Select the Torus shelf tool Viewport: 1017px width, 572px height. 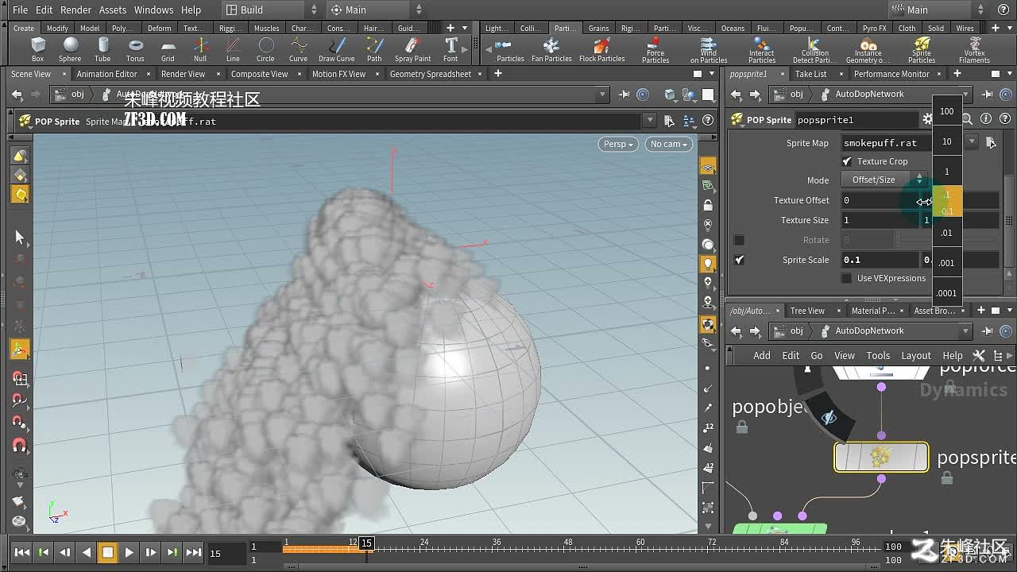click(135, 49)
